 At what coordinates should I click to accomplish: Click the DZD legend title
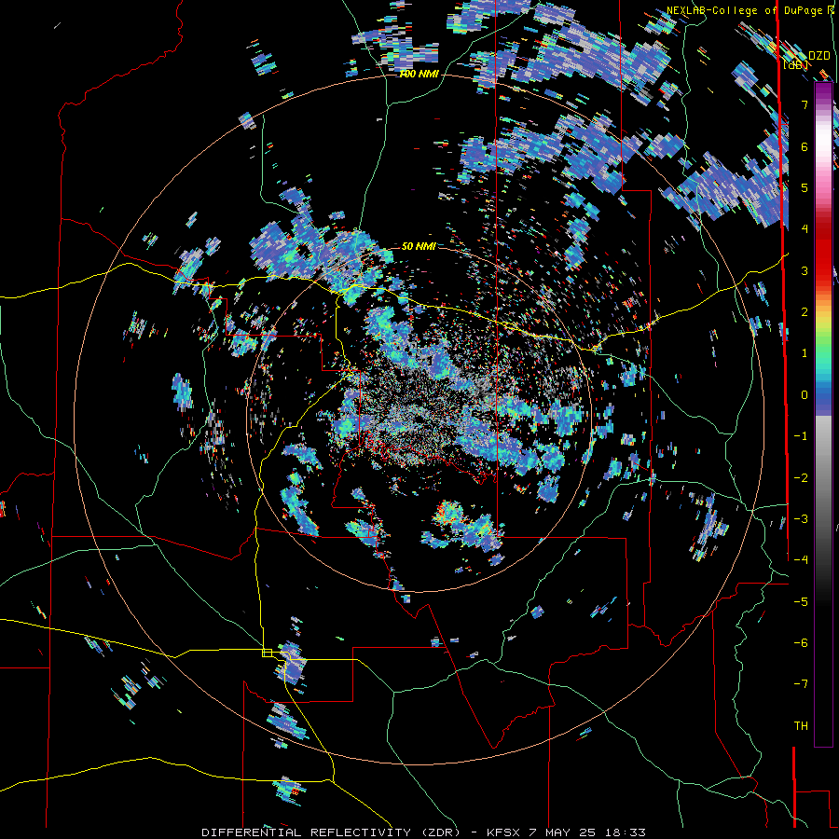pos(819,56)
